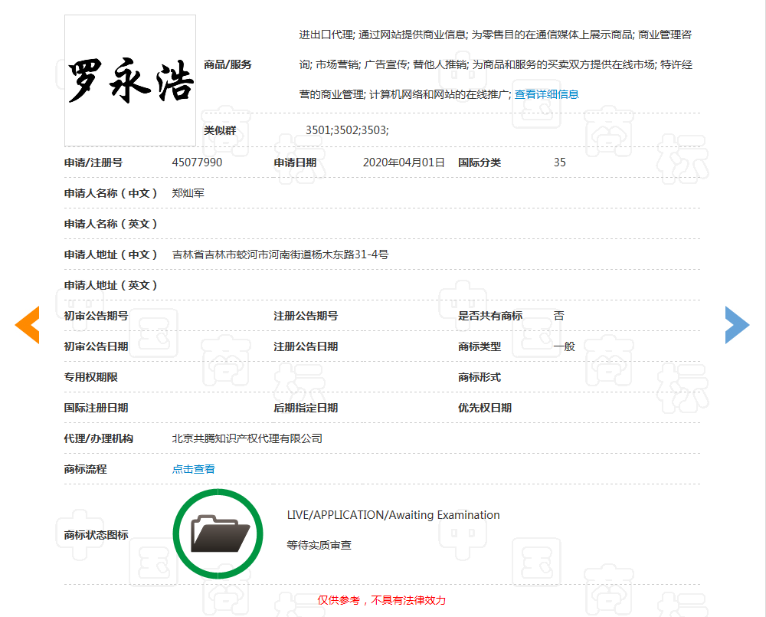Click the red 仅供参考 disclaimer text

click(381, 600)
